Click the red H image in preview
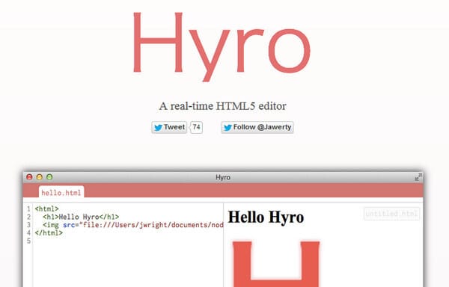449x287 pixels. click(x=275, y=264)
